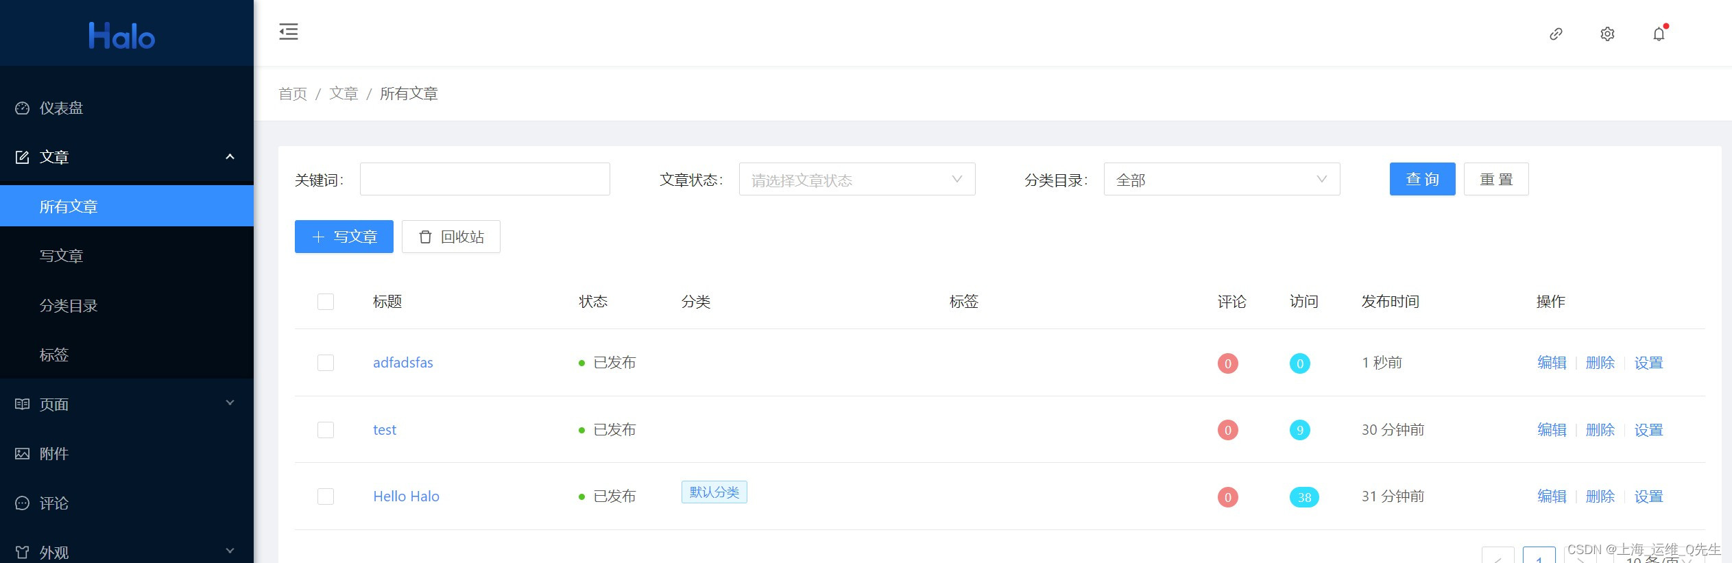The width and height of the screenshot is (1732, 563).
Task: Click 删除 for test row
Action: point(1600,430)
